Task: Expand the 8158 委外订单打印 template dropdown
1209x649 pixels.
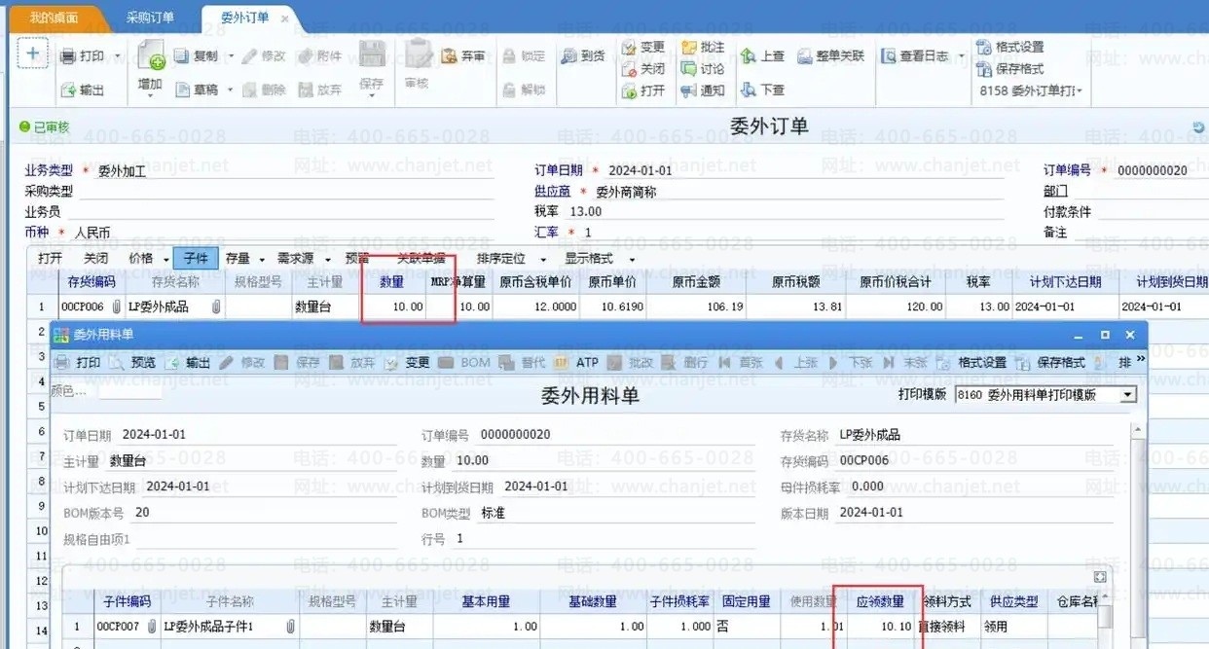Action: 1080,90
